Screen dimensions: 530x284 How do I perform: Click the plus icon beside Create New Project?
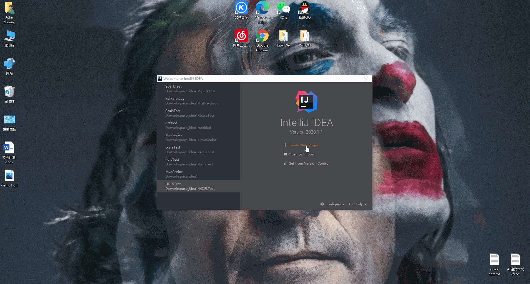pyautogui.click(x=285, y=145)
